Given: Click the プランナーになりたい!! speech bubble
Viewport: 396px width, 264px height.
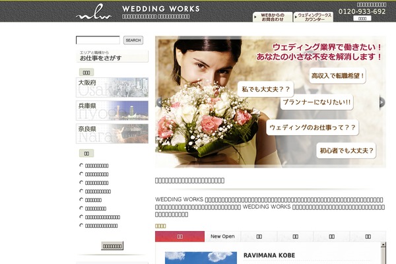Looking at the screenshot, I should click(x=316, y=102).
